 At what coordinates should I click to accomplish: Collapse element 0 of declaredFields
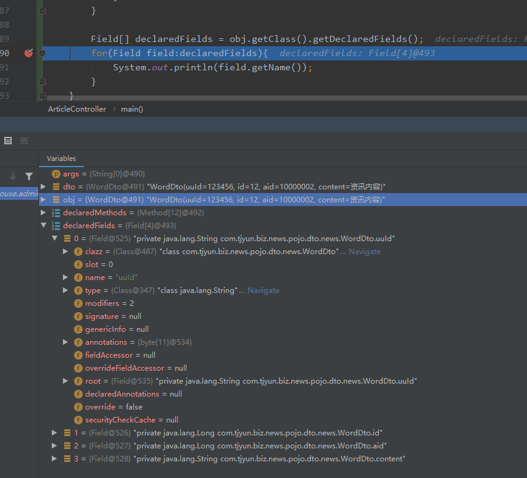[55, 239]
